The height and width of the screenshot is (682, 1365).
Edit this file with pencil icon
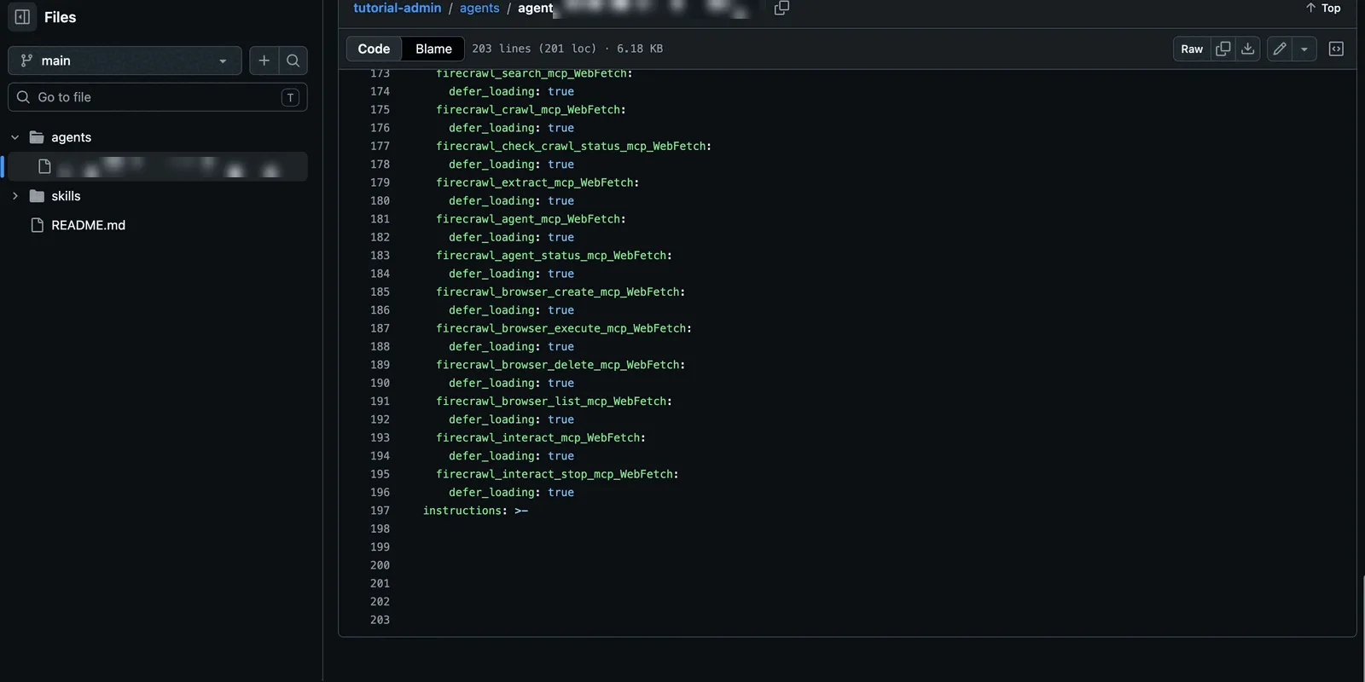[1280, 49]
